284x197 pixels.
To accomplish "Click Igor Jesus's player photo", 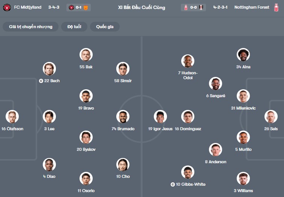I will 160,117.
